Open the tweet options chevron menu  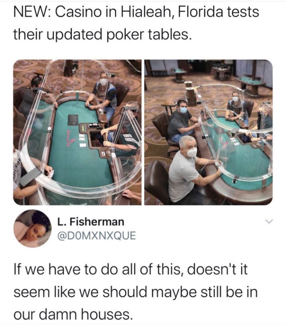tap(269, 222)
